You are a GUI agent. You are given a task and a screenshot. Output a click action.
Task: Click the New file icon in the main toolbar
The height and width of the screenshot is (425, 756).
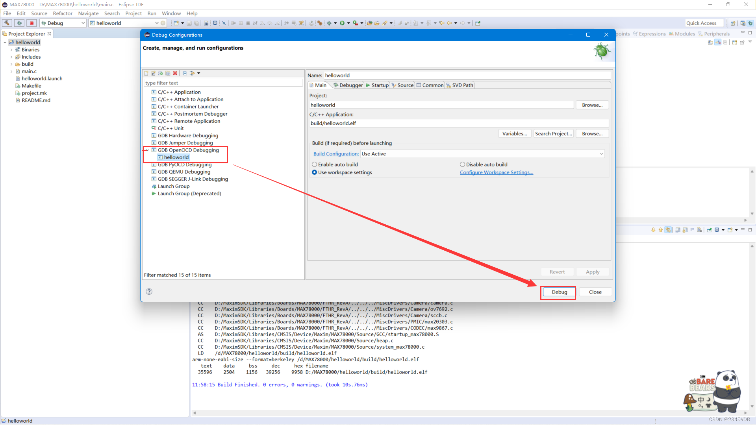coord(176,23)
